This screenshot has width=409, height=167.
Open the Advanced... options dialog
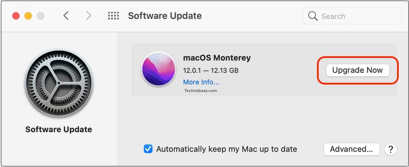(x=351, y=149)
